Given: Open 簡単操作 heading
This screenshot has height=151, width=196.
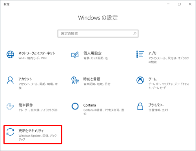Looking at the screenshot, I should coord(26,105).
